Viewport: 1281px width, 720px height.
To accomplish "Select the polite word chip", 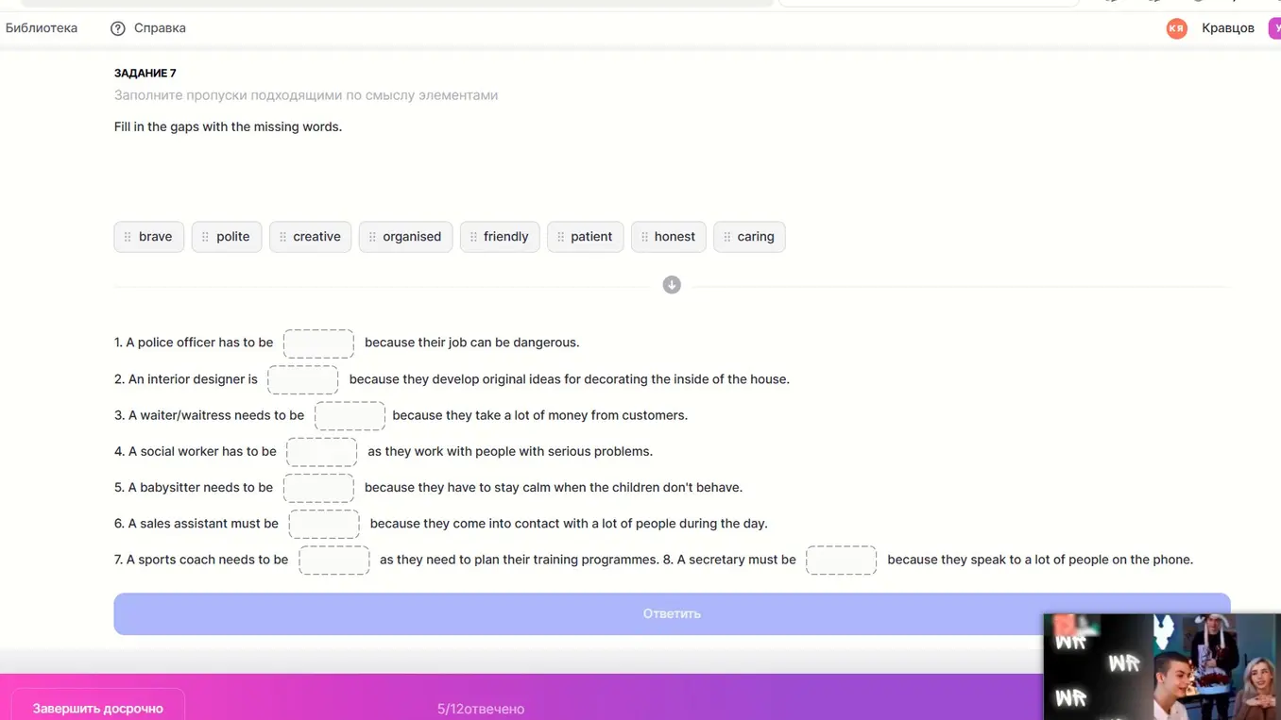I will pos(227,237).
